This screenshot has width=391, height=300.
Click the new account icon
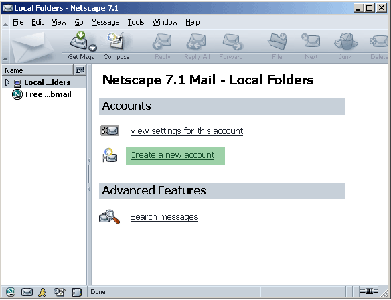click(110, 155)
